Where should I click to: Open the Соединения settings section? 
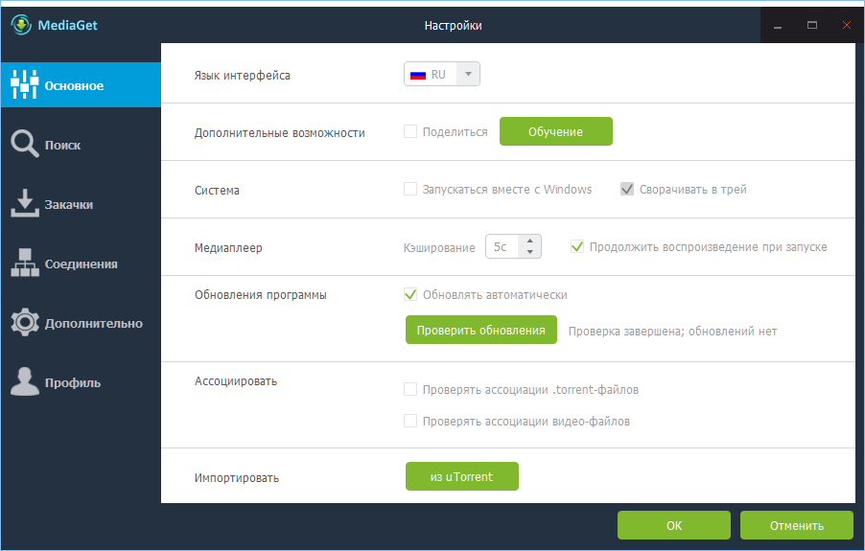pyautogui.click(x=81, y=264)
